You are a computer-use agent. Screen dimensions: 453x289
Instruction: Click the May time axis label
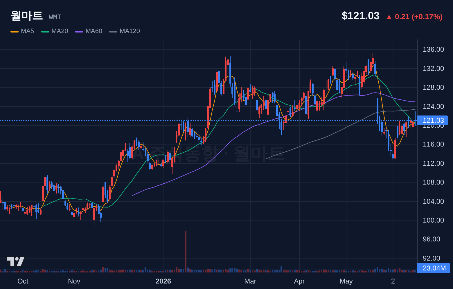[346, 281]
